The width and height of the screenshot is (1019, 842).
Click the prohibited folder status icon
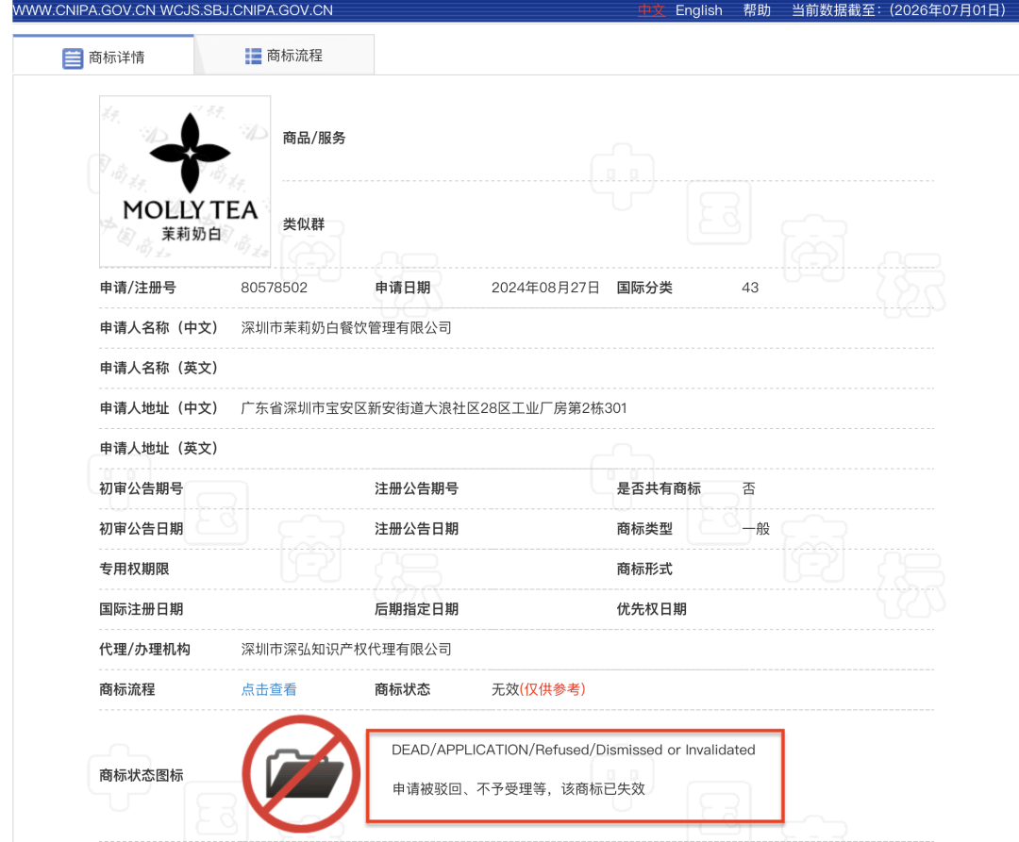click(x=302, y=774)
